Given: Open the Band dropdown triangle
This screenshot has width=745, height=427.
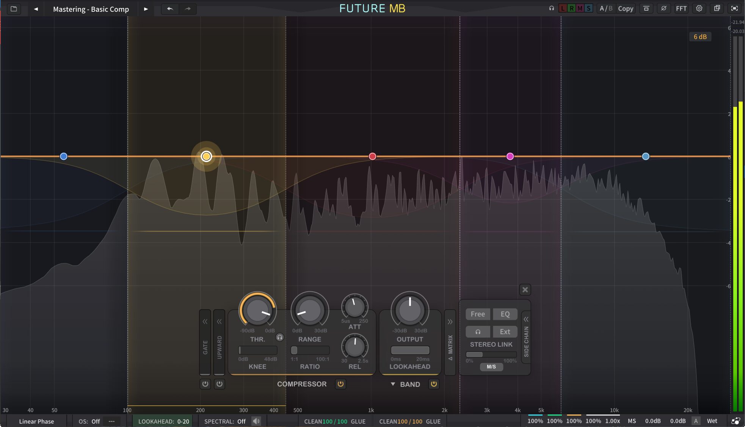Looking at the screenshot, I should click(x=393, y=384).
